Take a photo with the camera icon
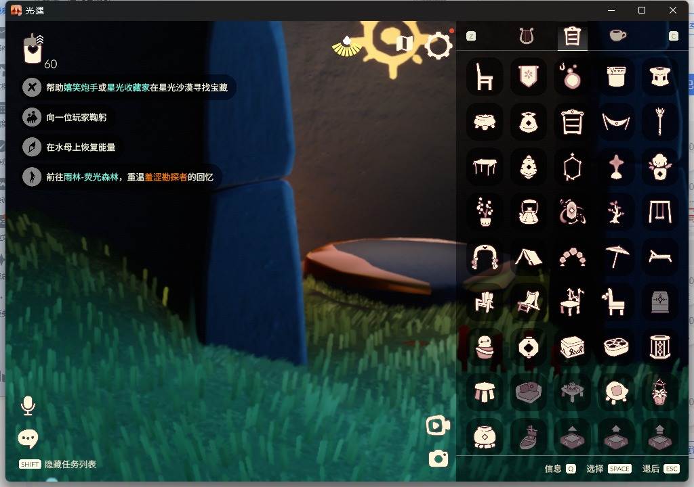Screen dimensions: 694x487 click(438, 459)
